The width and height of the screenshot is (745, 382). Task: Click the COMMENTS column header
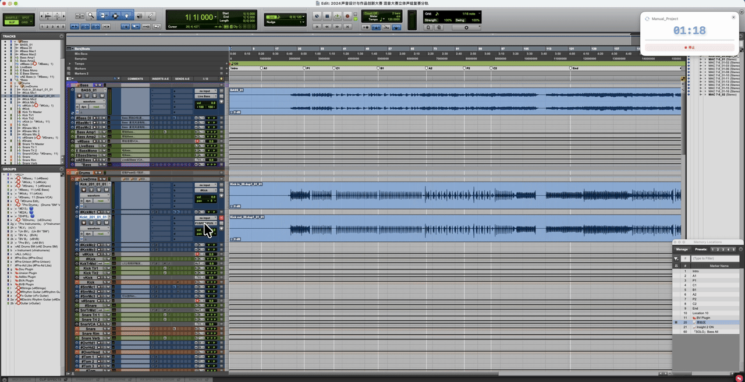135,79
